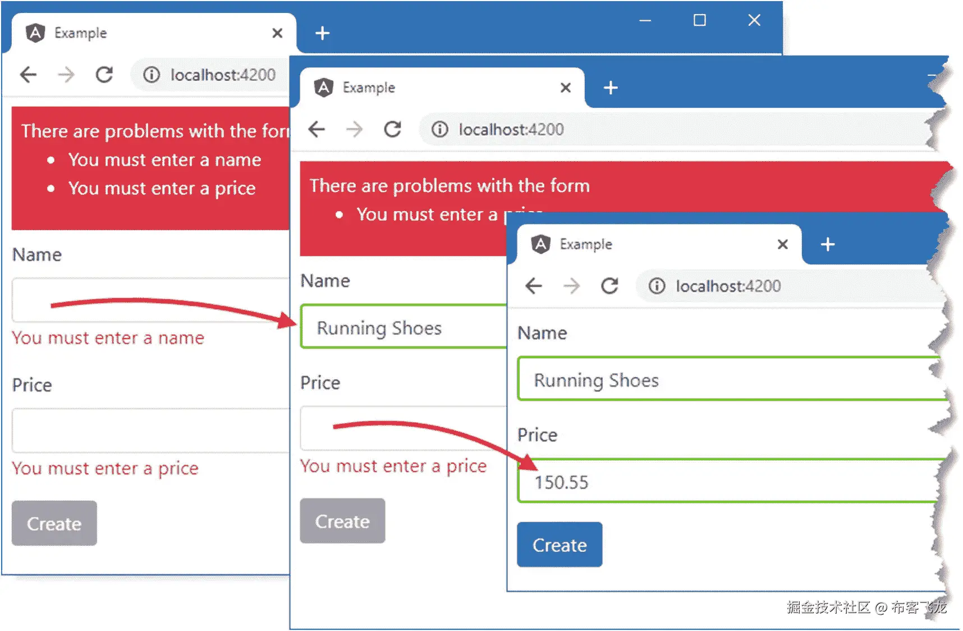Click "You must enter a price" bullet in left banner

coord(162,188)
